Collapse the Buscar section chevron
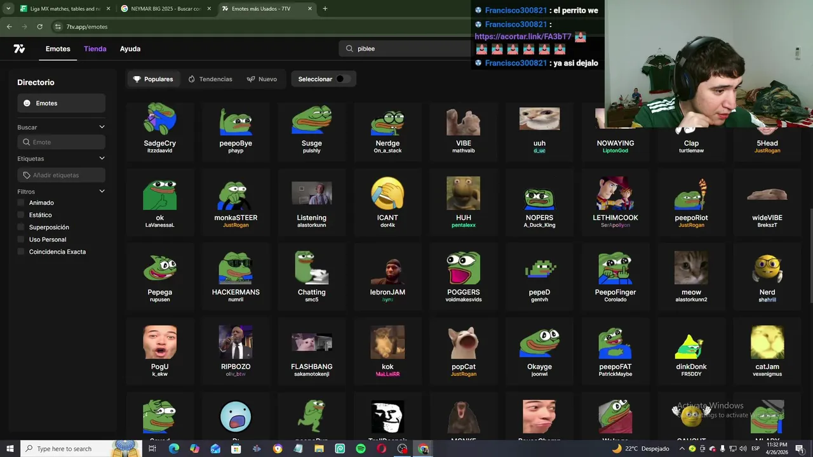 102,128
